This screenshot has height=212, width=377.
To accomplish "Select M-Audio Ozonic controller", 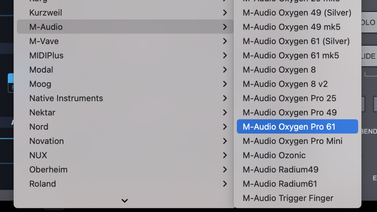I will [274, 155].
